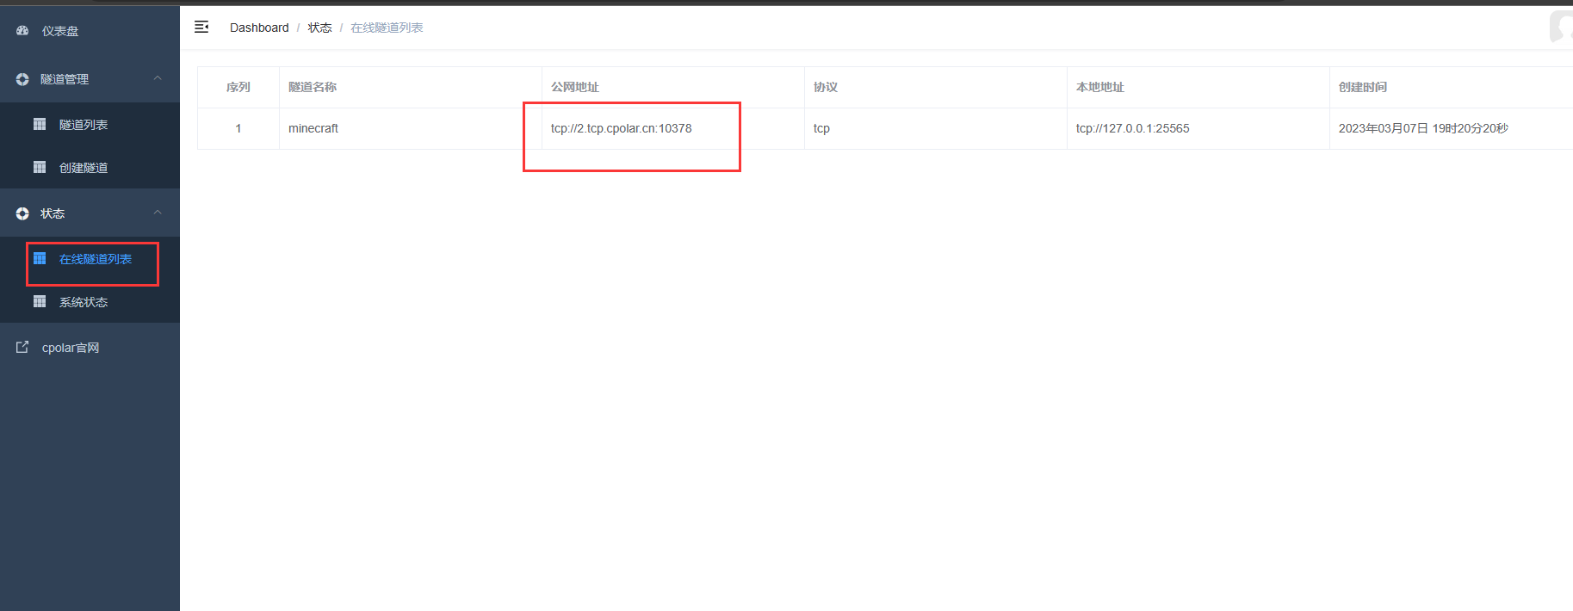Viewport: 1573px width, 611px height.
Task: Click the local address tcp://127.0.0.1:25565 cell
Action: tap(1132, 128)
